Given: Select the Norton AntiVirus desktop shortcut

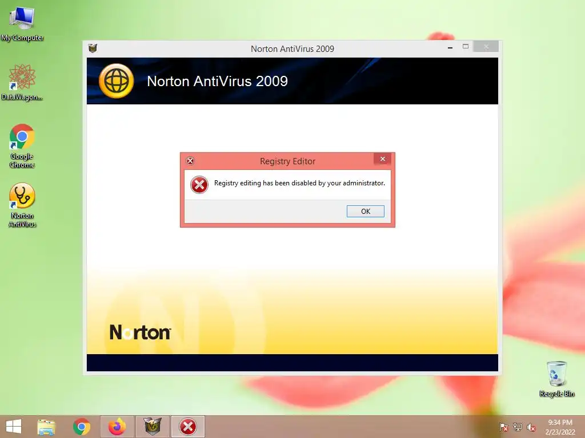Looking at the screenshot, I should click(22, 205).
